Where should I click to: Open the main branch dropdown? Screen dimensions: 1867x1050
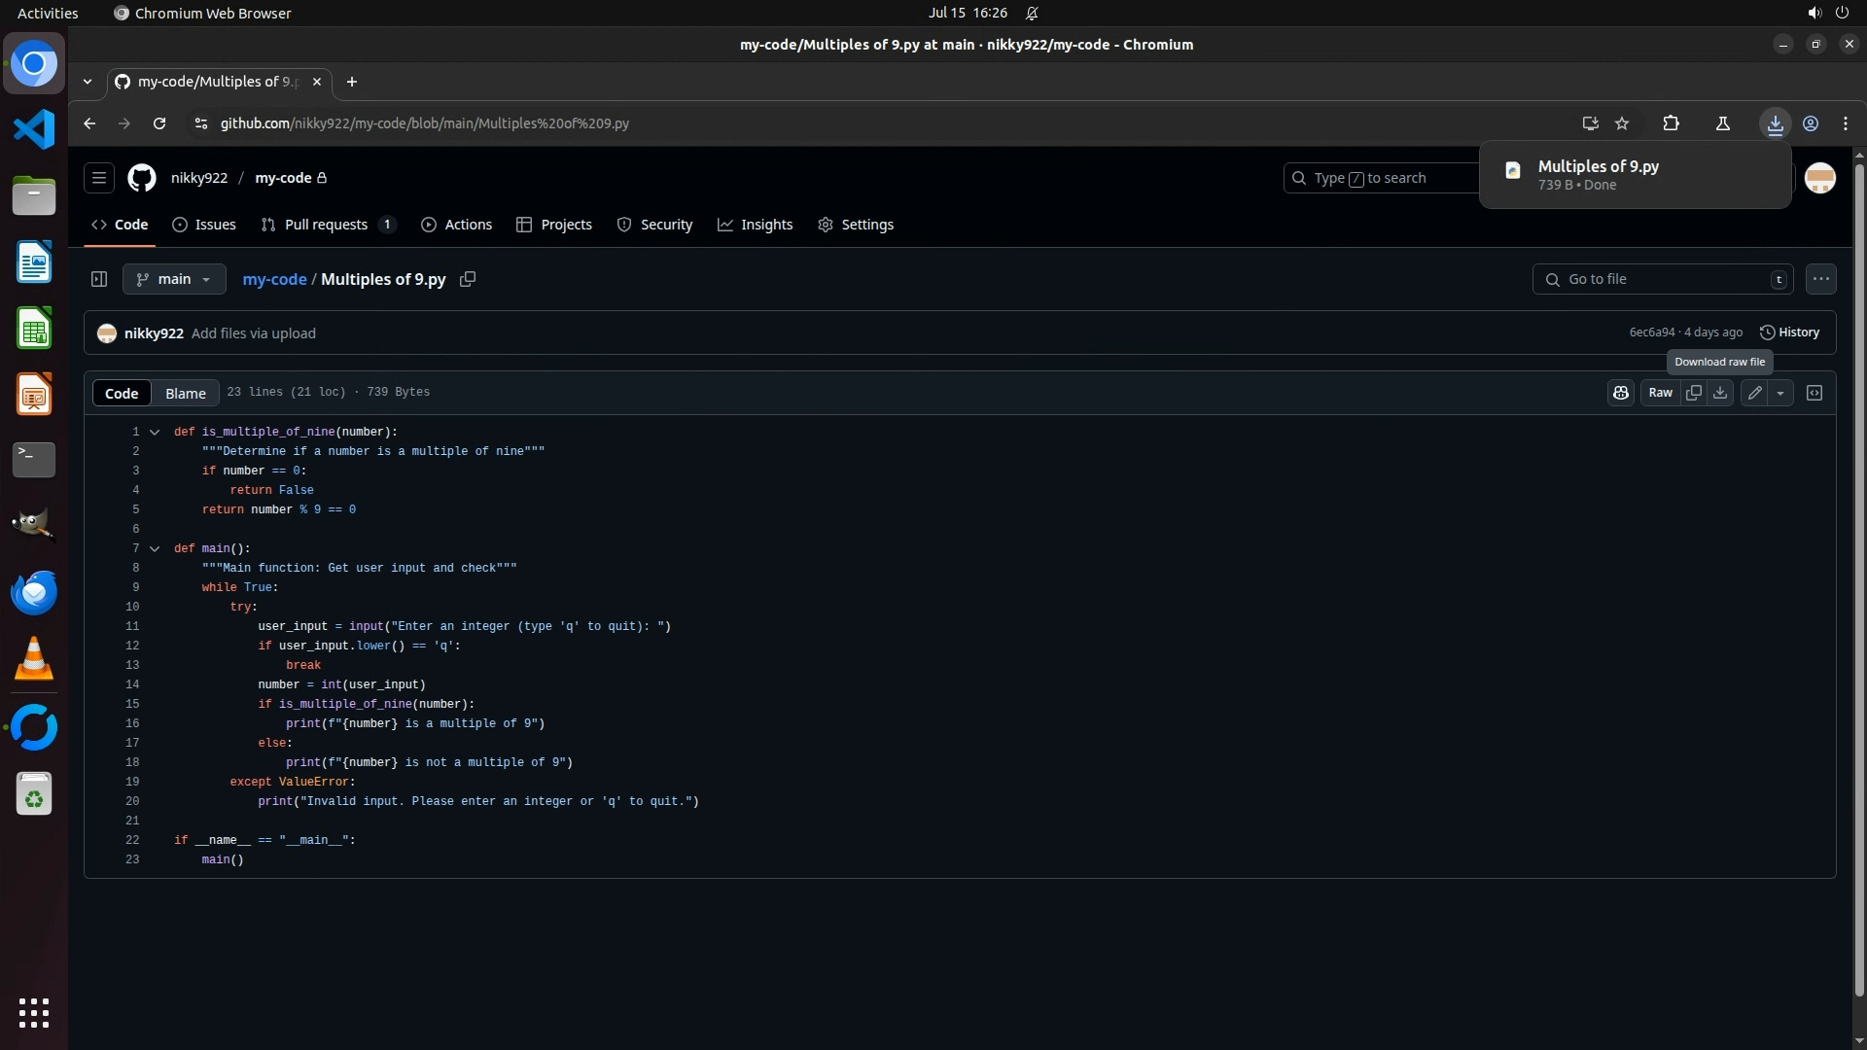tap(174, 279)
